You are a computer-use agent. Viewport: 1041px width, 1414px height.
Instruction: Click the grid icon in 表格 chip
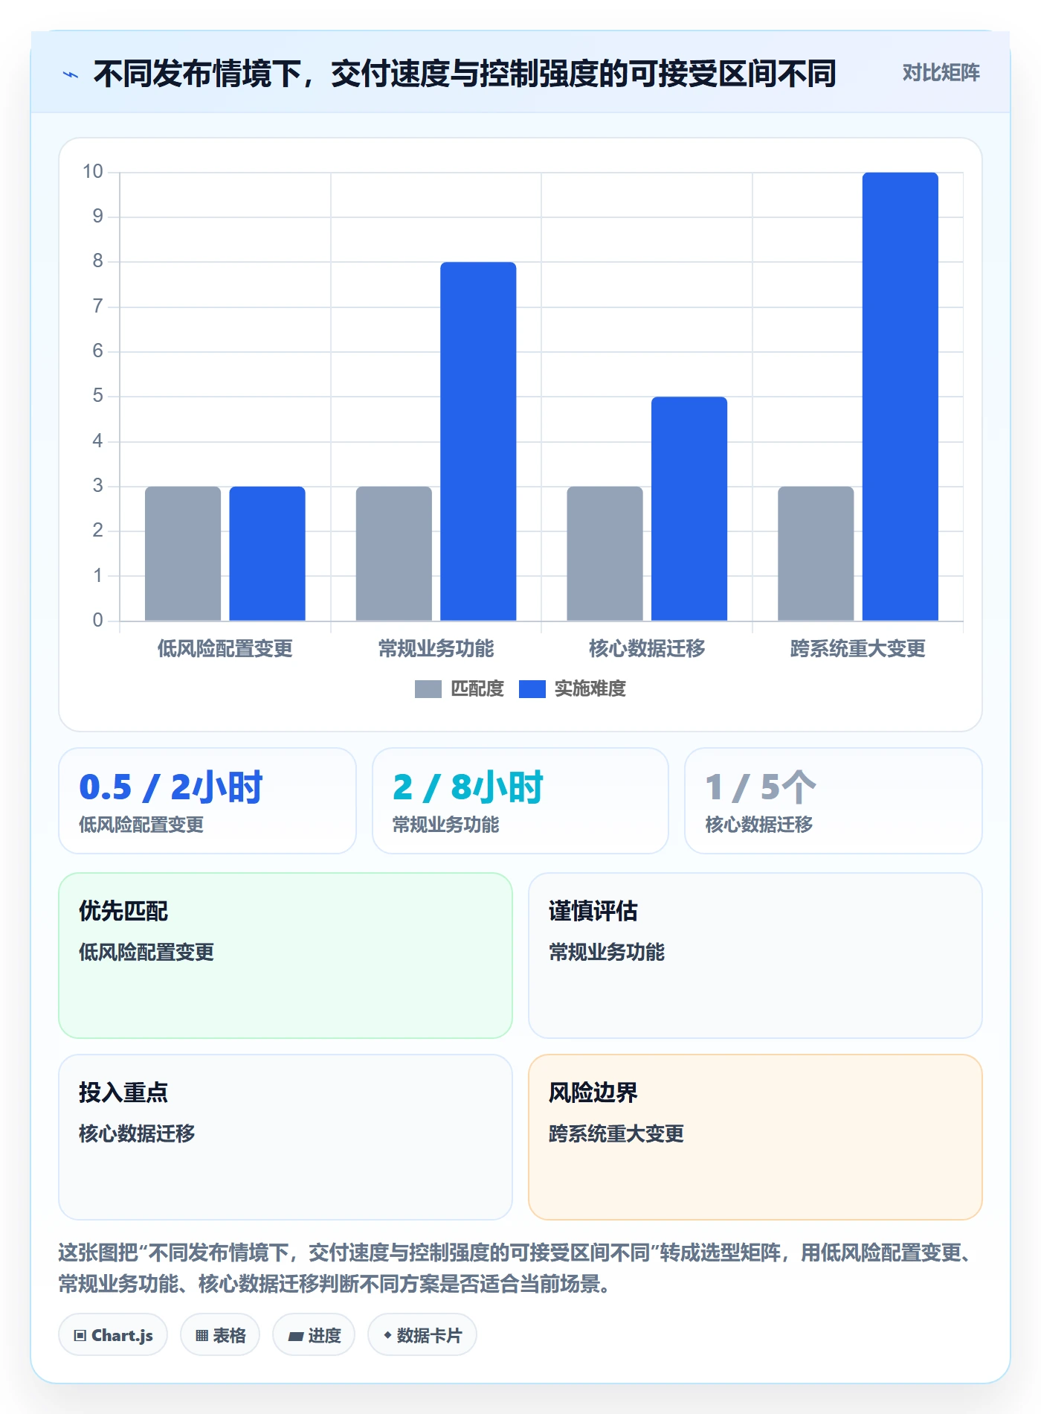click(x=202, y=1336)
